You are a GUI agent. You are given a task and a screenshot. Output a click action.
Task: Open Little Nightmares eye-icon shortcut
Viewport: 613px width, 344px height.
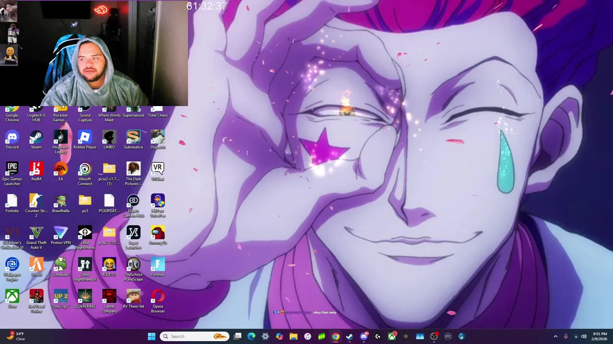point(85,238)
